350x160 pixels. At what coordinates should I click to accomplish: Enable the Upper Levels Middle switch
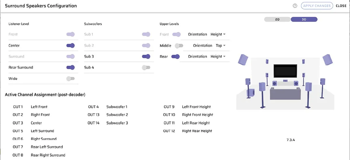(179, 45)
